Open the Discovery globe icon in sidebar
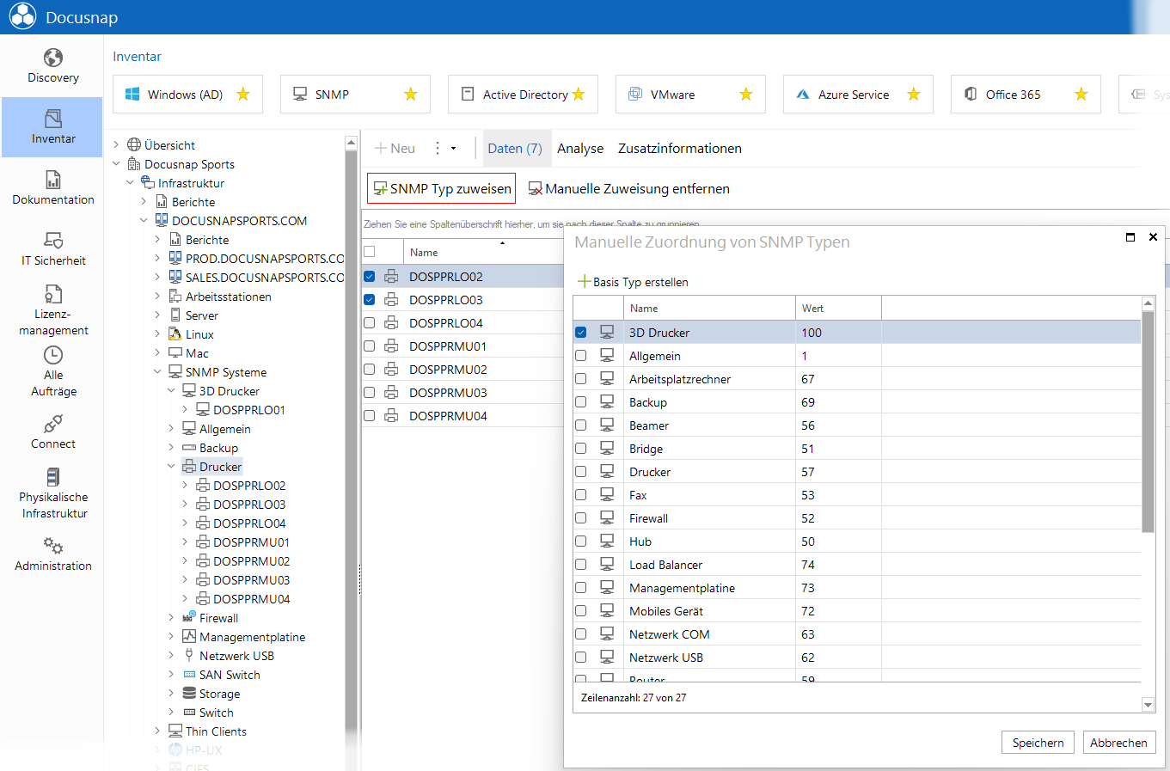1170x771 pixels. [x=53, y=58]
